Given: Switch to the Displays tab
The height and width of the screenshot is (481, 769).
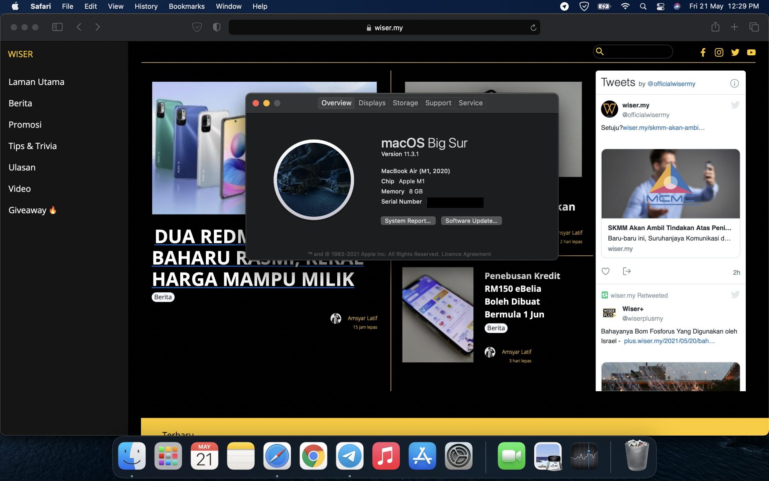Looking at the screenshot, I should coord(372,103).
